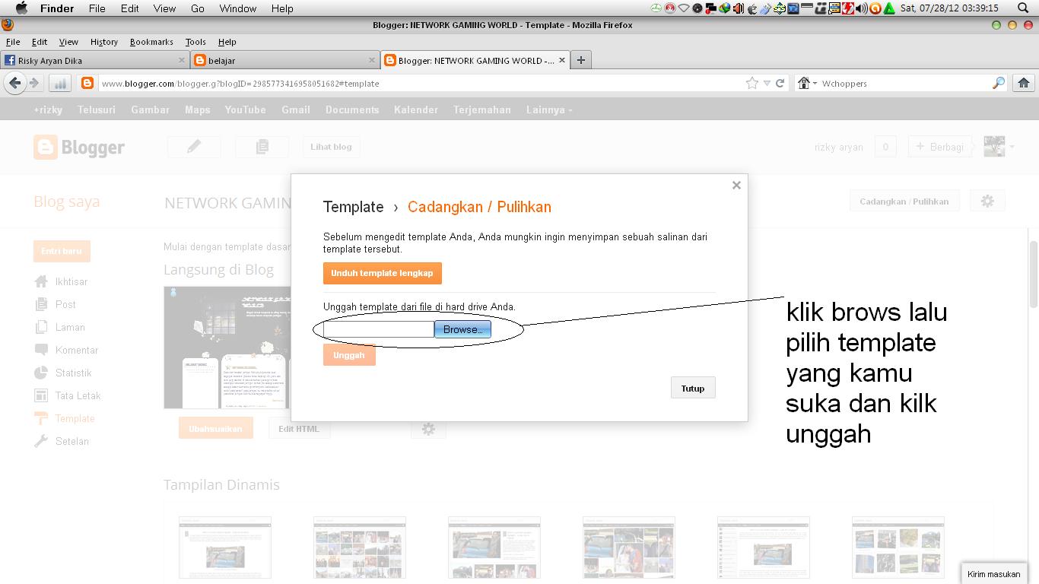Open the Gmail link in Google bar
The image size is (1039, 584).
[x=295, y=109]
